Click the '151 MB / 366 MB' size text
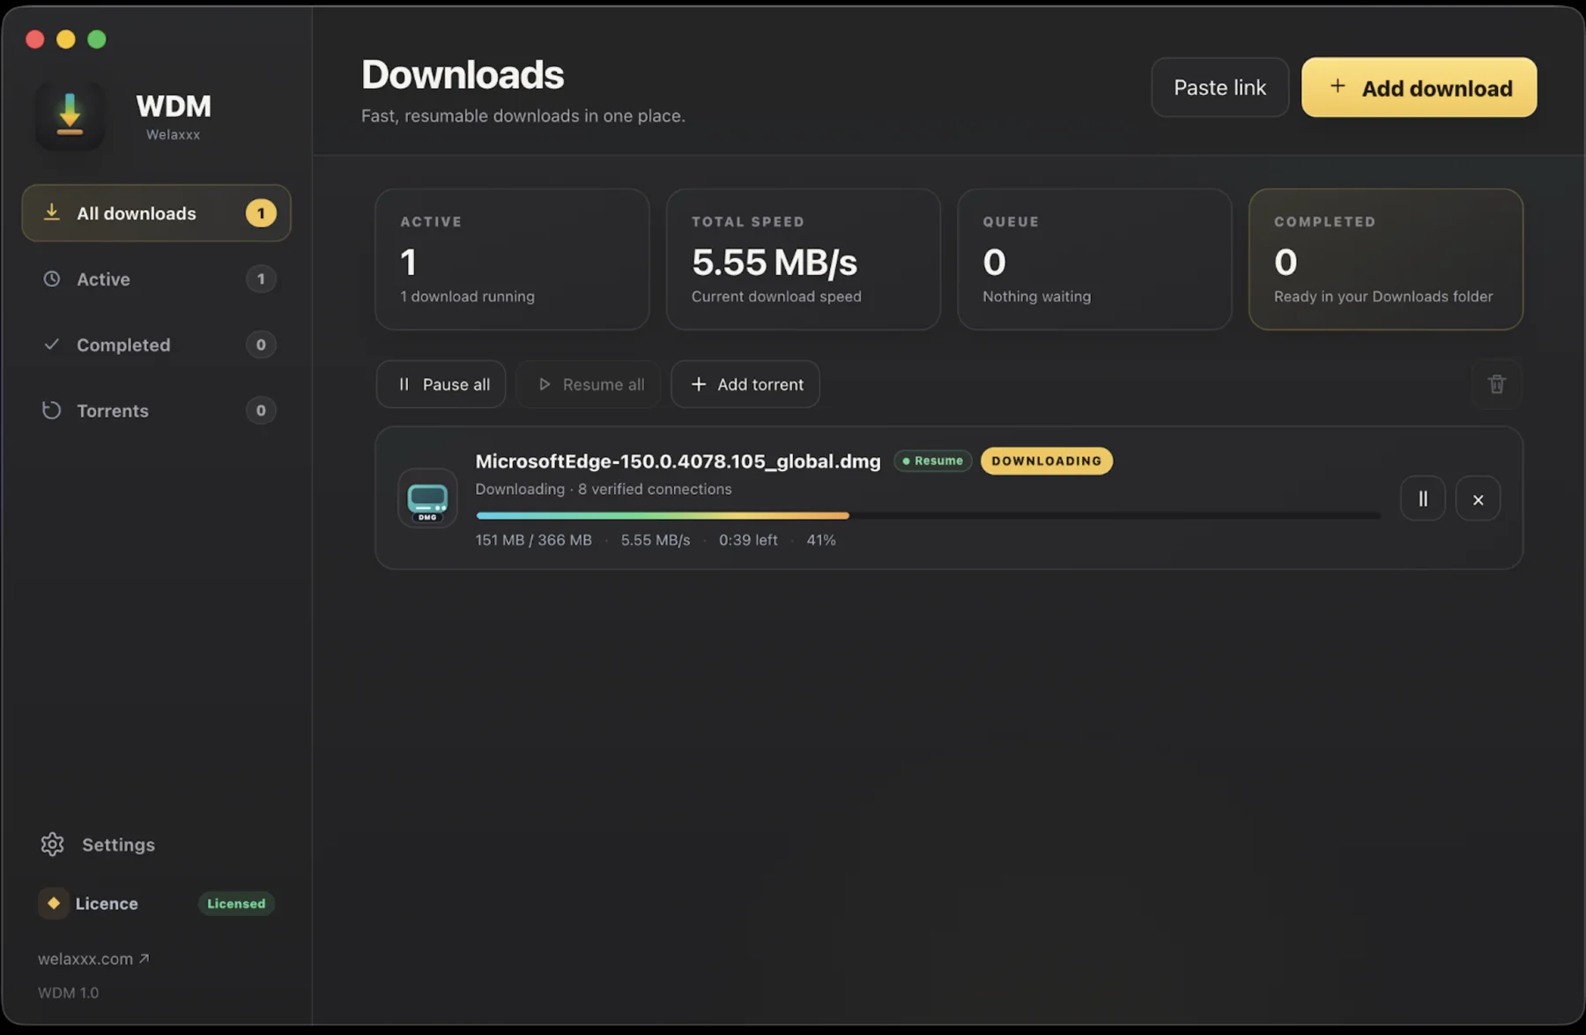 point(534,540)
